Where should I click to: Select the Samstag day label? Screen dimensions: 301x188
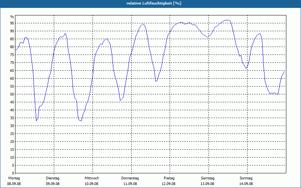[208, 178]
